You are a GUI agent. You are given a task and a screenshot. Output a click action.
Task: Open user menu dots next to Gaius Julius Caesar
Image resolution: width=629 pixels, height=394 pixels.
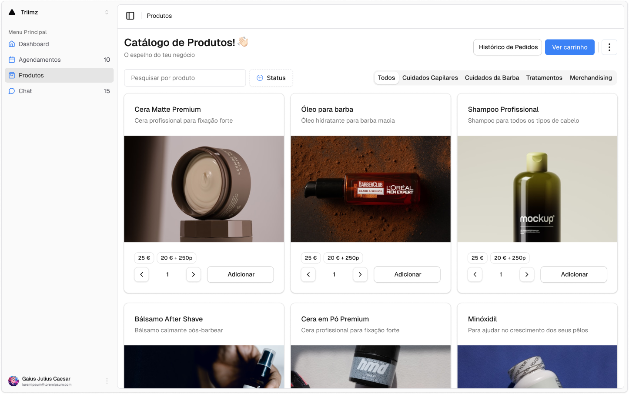[x=107, y=381]
